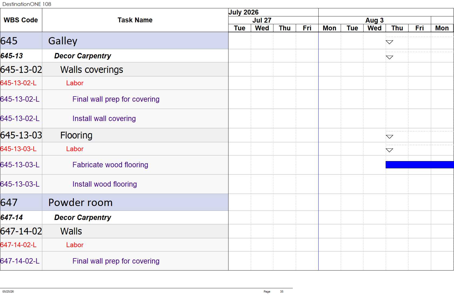Select Fabricate wood flooring task name
454x295 pixels.
click(x=110, y=165)
